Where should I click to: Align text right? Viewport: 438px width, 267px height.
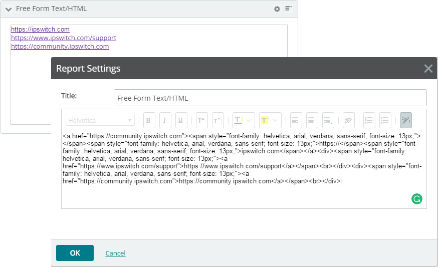(x=328, y=120)
